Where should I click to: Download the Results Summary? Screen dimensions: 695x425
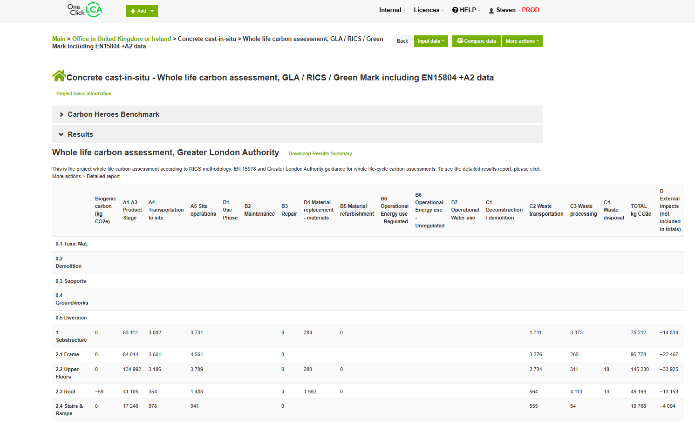pyautogui.click(x=320, y=154)
